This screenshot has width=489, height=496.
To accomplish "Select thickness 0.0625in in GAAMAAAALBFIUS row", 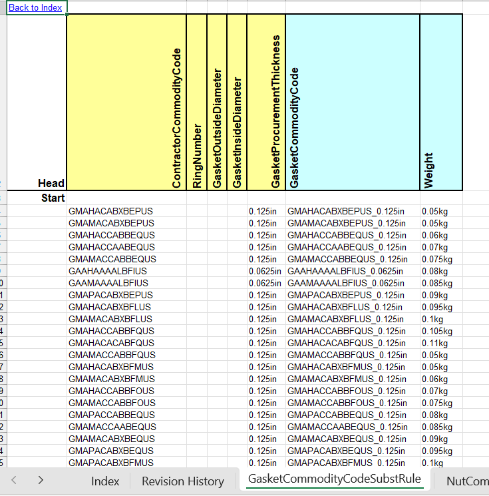I will coord(266,284).
